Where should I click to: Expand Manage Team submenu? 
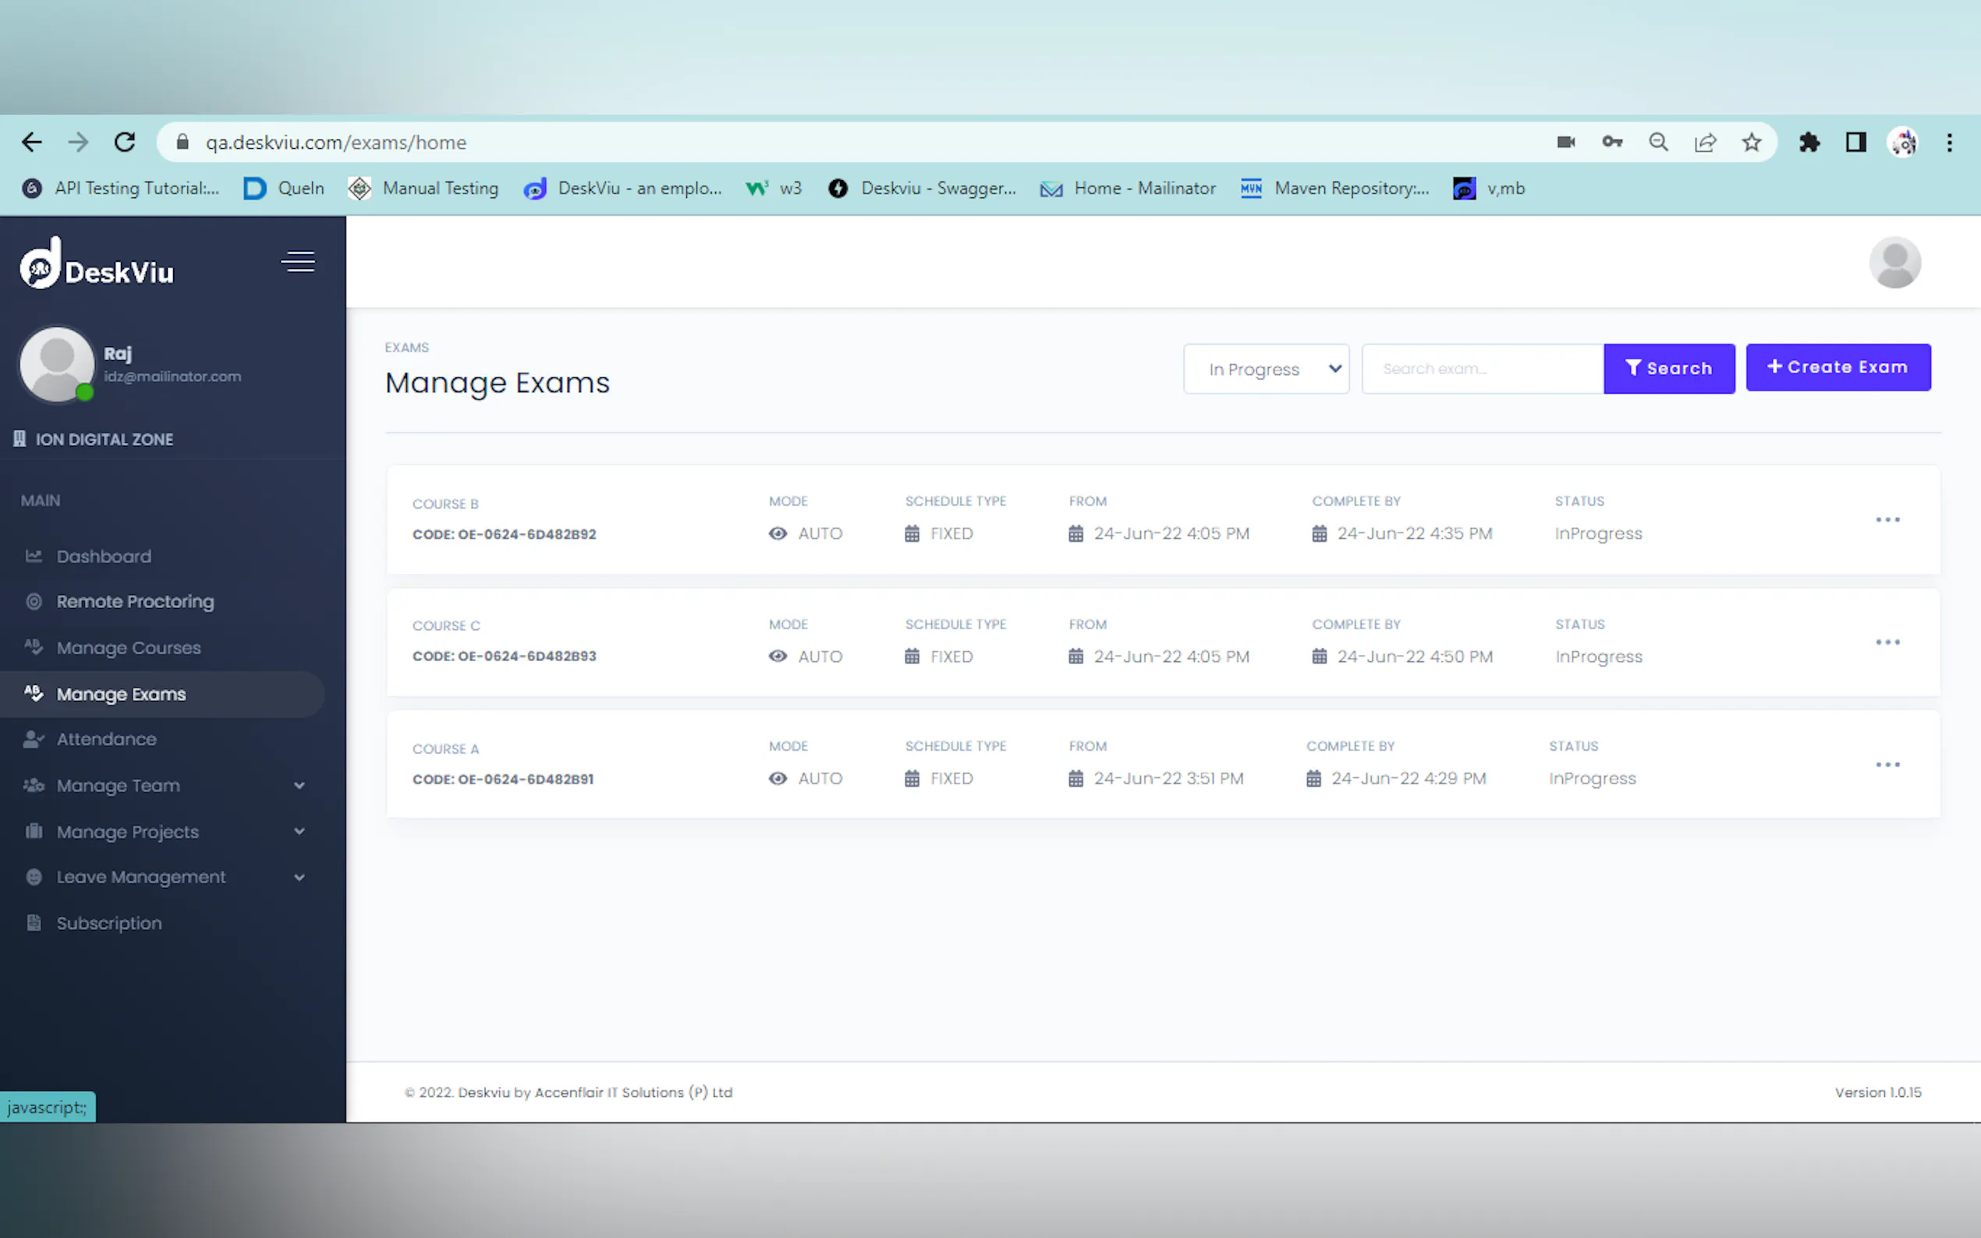pyautogui.click(x=299, y=786)
